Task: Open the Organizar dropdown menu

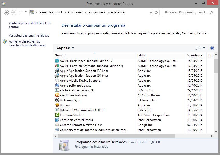Action: point(65,48)
